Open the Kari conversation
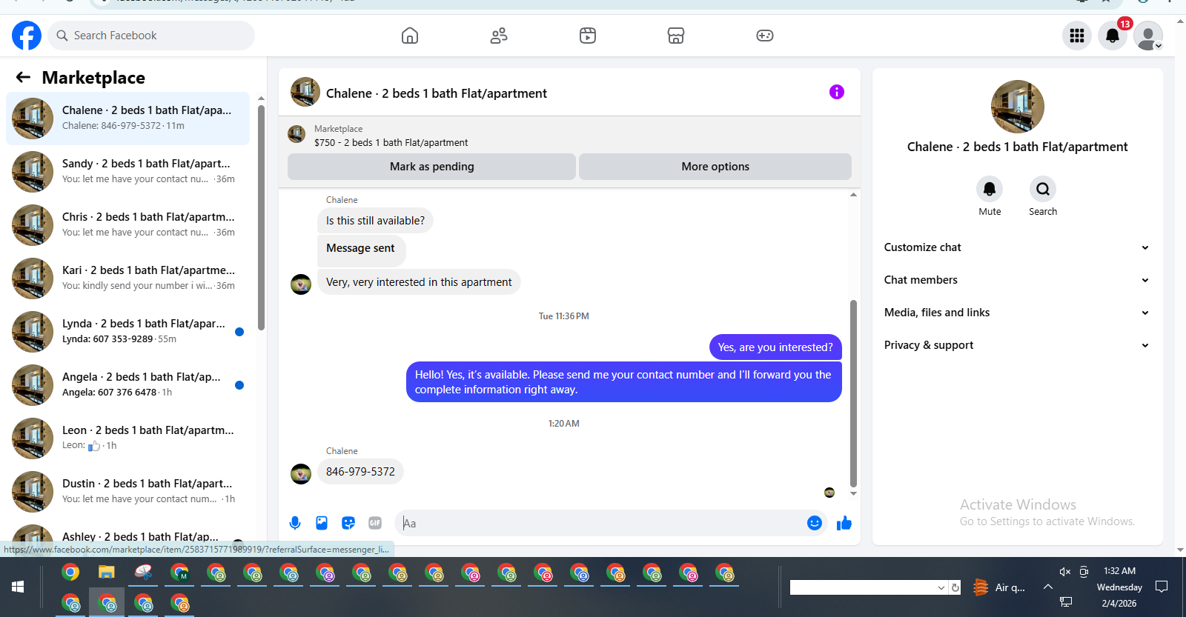 [x=127, y=279]
